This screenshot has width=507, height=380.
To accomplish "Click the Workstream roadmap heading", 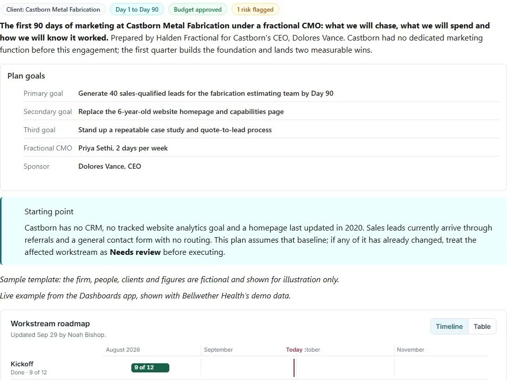I will [x=50, y=323].
